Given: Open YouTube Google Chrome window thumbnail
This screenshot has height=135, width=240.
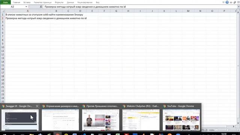Looking at the screenshot, I should (x=181, y=120).
